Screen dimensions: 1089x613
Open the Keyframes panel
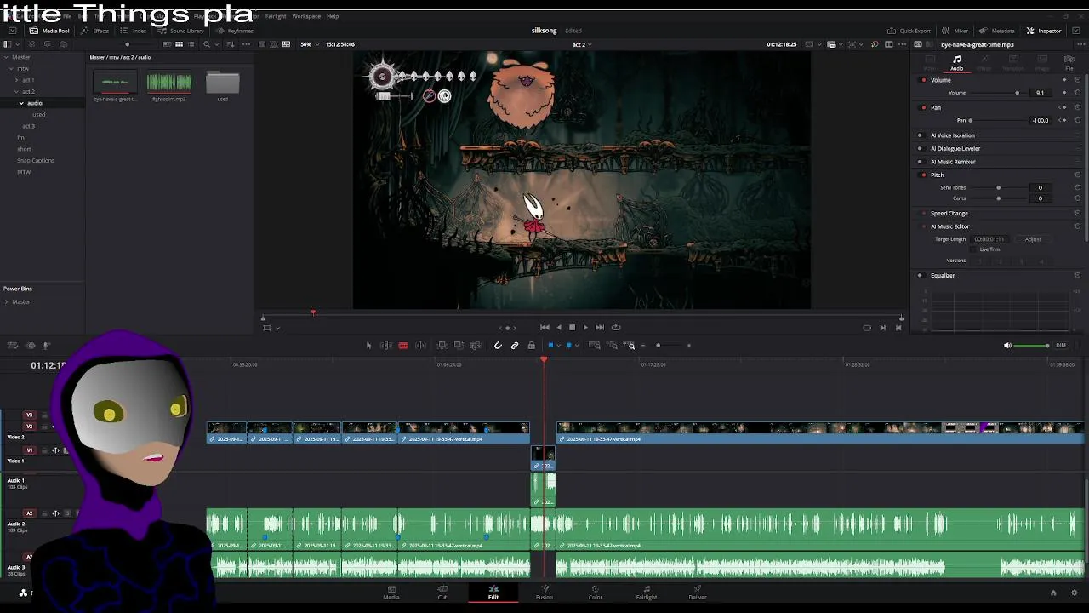(x=235, y=31)
